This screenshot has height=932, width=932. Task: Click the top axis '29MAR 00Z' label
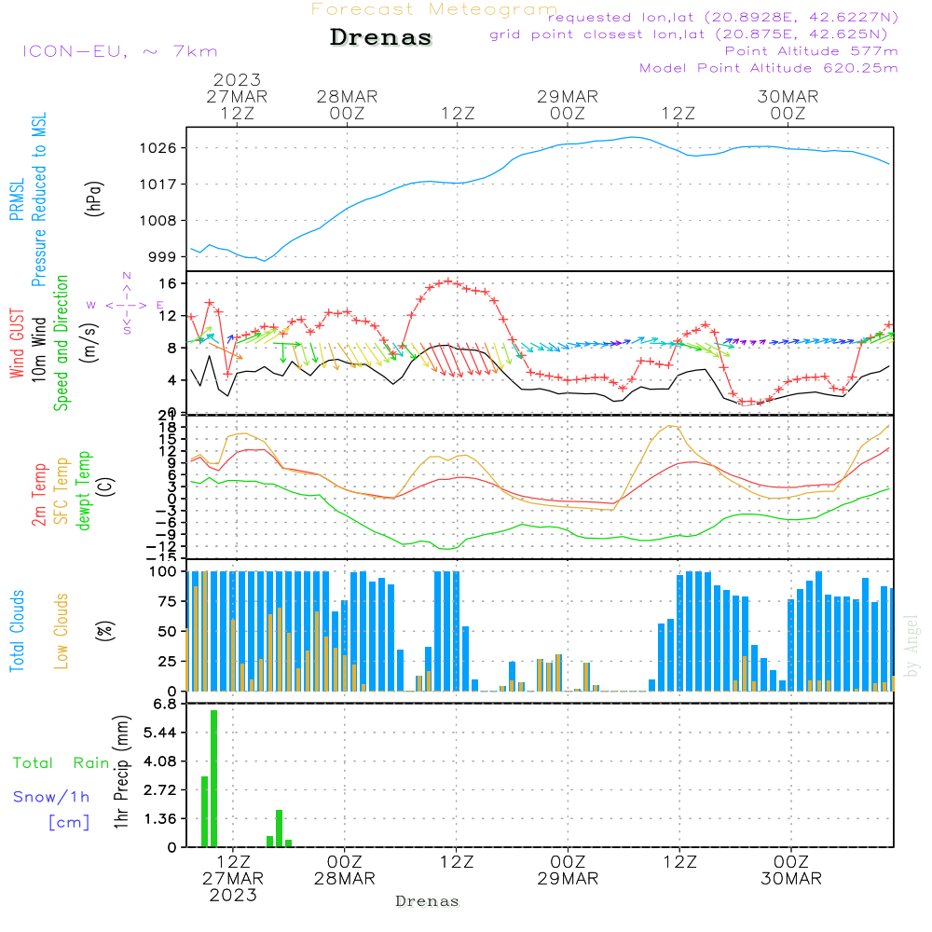click(x=568, y=104)
